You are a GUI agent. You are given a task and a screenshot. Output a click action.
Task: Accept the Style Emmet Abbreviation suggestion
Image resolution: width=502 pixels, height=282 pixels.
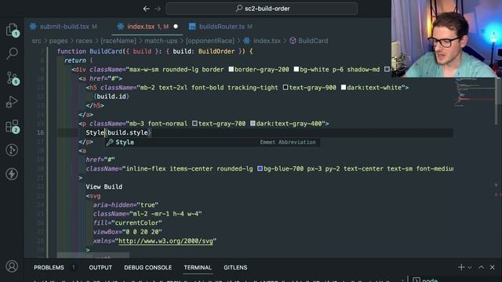point(213,143)
